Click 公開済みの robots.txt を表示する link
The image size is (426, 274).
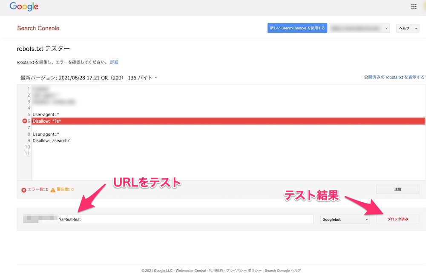coord(394,77)
